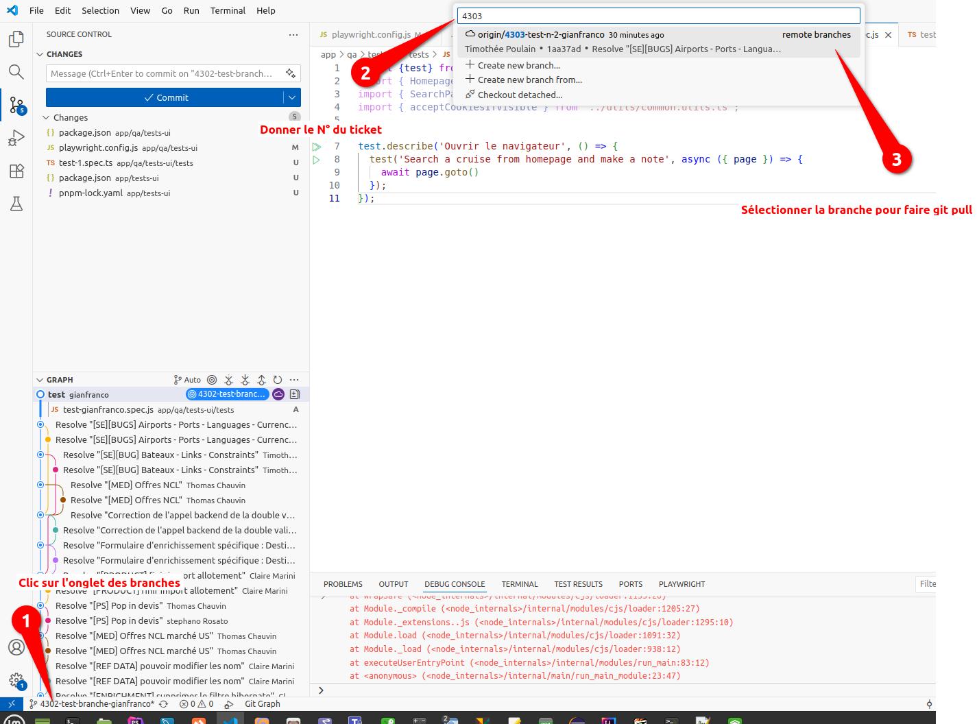Screen dimensions: 977x724
Task: Open the Testing flask icon view
Action: [16, 204]
